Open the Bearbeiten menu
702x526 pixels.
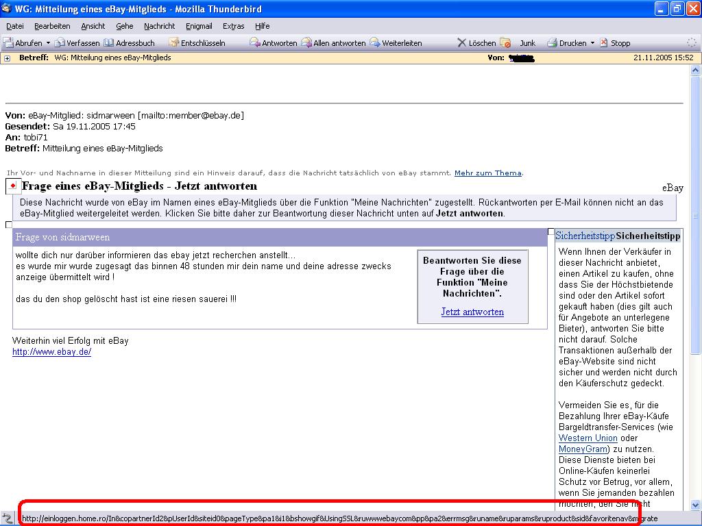click(52, 26)
